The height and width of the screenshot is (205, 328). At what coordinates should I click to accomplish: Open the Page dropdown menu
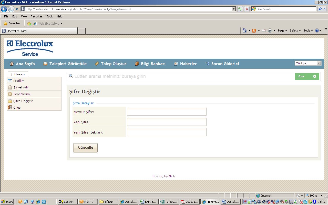pyautogui.click(x=282, y=30)
